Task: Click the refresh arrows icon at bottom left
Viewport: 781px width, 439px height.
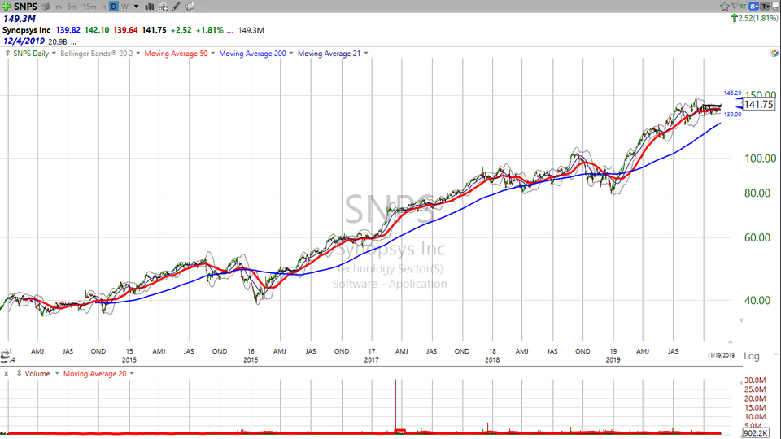Action: 5,355
